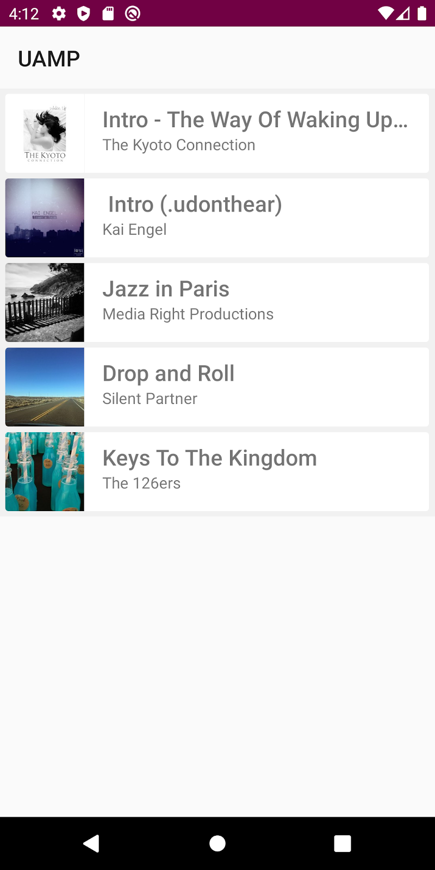Tap The Kyoto Connection artist name

click(x=179, y=145)
